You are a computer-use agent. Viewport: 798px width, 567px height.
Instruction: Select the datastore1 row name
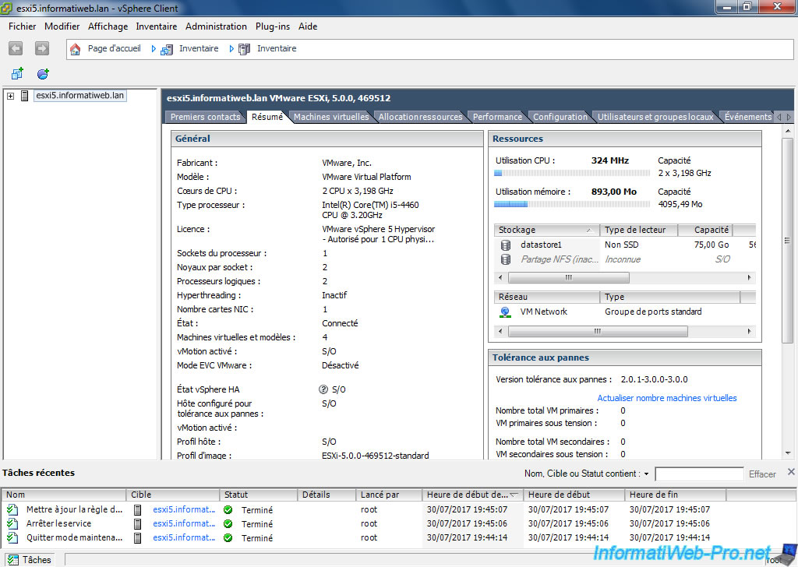(x=541, y=245)
